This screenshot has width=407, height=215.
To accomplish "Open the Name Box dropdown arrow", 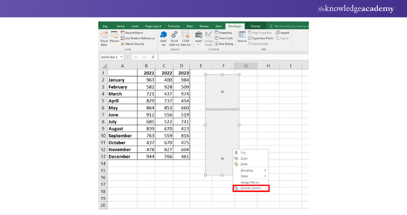I will (x=122, y=57).
